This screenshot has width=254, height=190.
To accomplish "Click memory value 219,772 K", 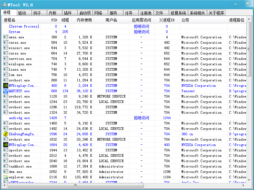I will tap(84, 107).
